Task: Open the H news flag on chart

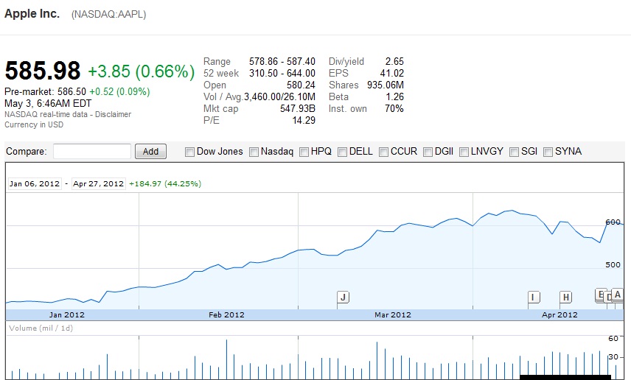Action: (565, 297)
